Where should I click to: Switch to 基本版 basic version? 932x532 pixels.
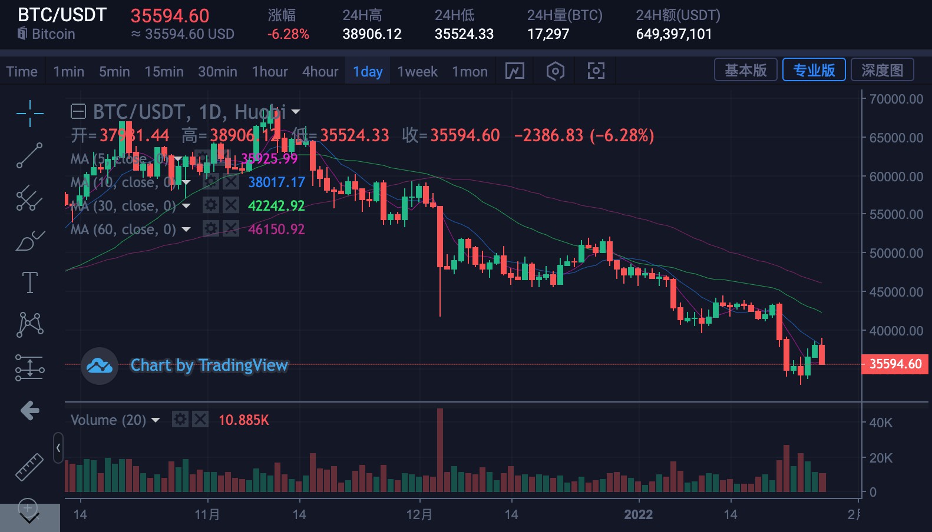coord(745,70)
